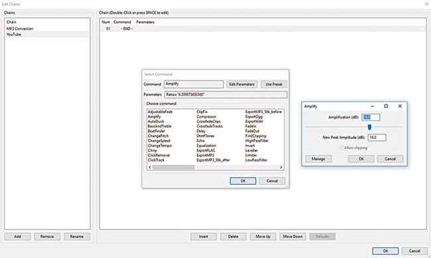
Task: Minimize the Amplify dialog window
Action: pyautogui.click(x=373, y=106)
